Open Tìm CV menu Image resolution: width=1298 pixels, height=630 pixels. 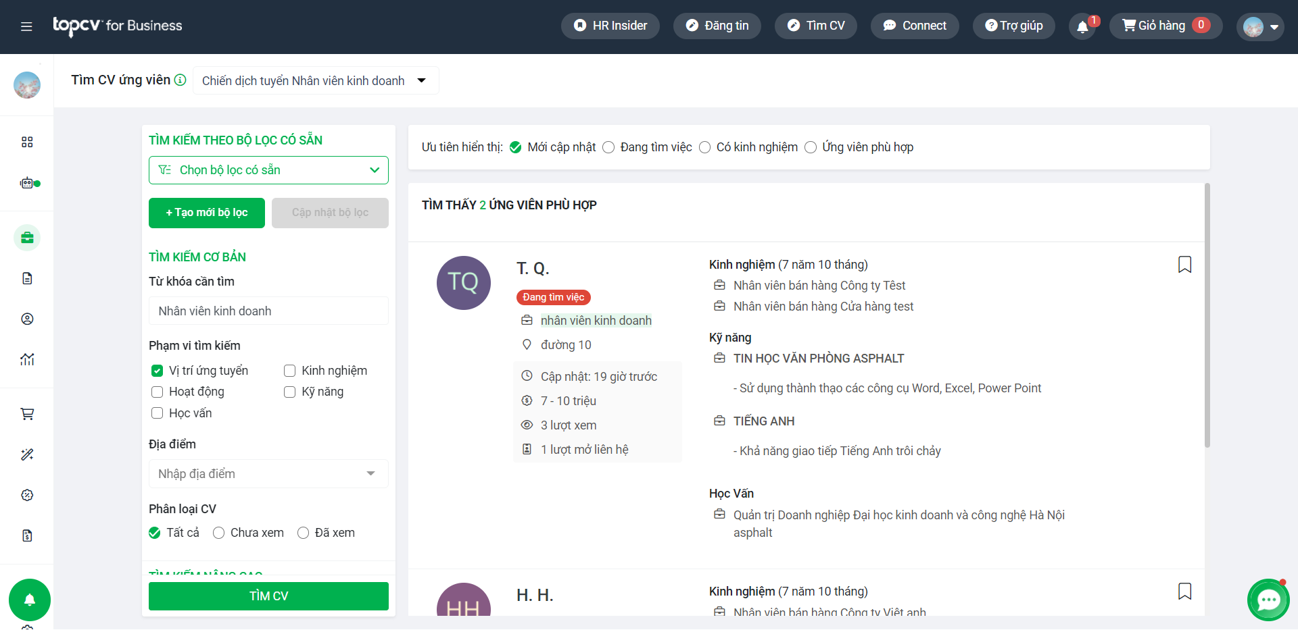click(x=816, y=26)
